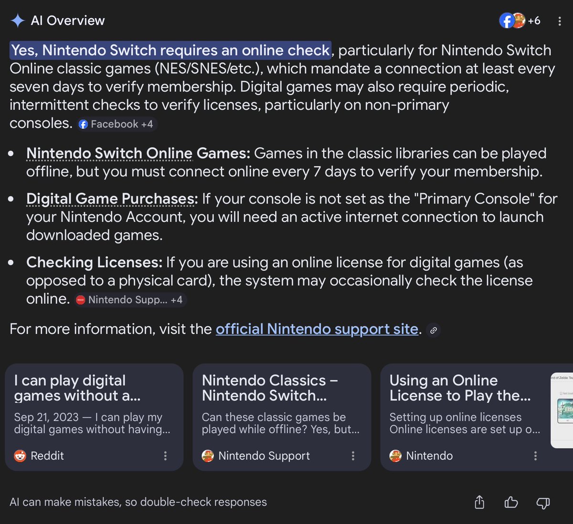Click the highlighted text 'Yes, Nintendo Switch requires an online check'
The image size is (573, 524).
(170, 50)
